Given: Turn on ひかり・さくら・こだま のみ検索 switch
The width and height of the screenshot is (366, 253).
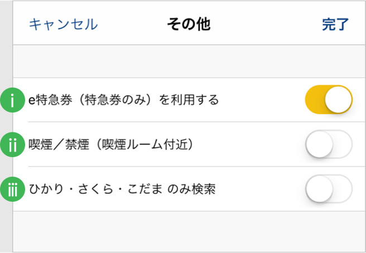Looking at the screenshot, I should (x=329, y=189).
